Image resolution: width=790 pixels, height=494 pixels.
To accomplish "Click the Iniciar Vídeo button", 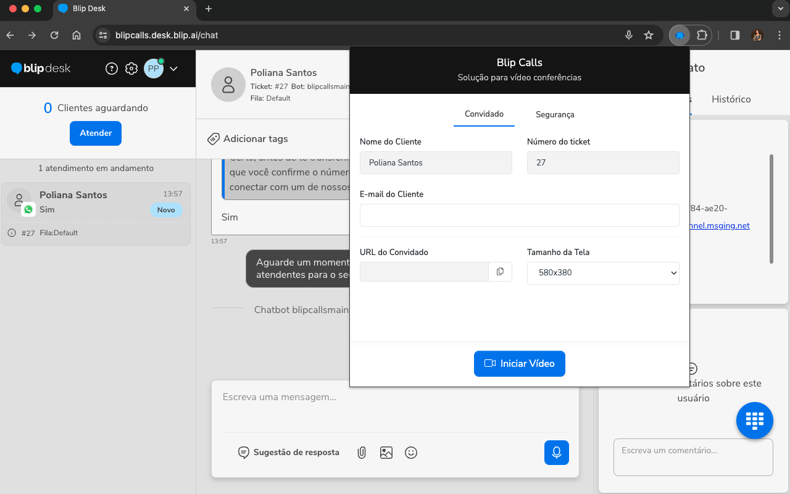I will [x=520, y=364].
